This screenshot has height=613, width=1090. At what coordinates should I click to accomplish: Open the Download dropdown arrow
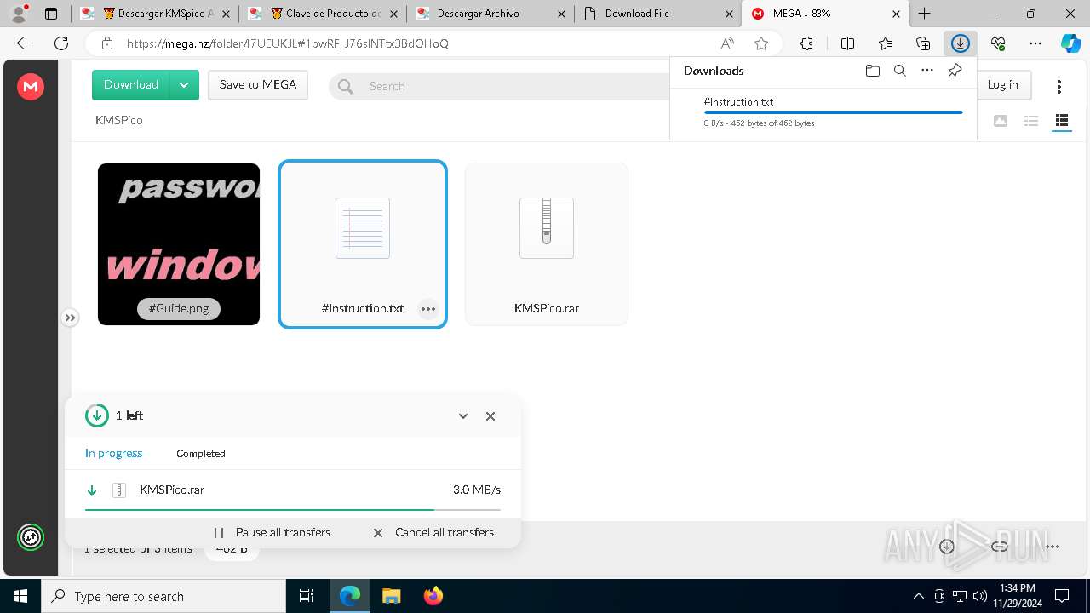pyautogui.click(x=184, y=85)
